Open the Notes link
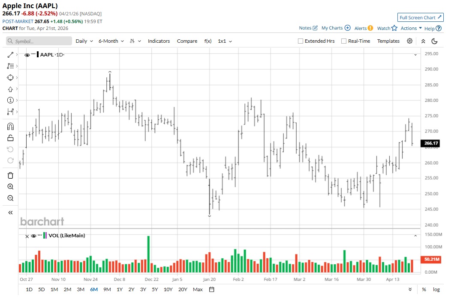The width and height of the screenshot is (454, 298). tap(305, 28)
